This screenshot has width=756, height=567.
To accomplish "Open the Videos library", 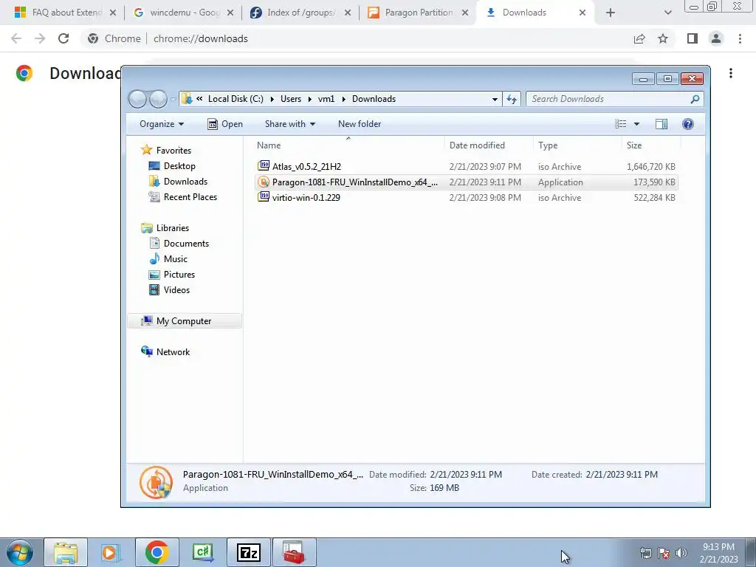I will point(169,289).
